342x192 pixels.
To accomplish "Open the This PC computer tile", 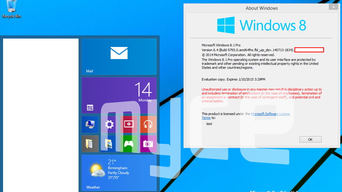I will (90, 124).
